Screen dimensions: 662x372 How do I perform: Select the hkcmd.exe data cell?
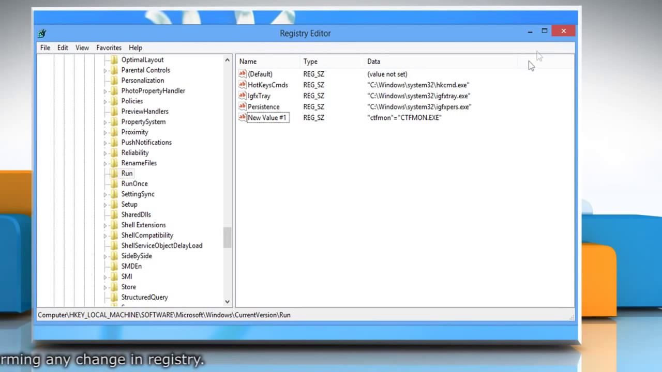(x=418, y=85)
